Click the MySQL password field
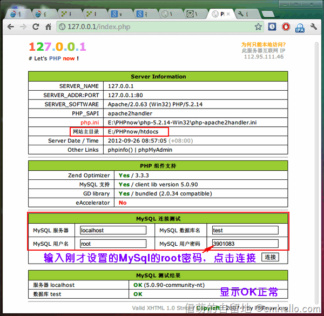Screen dimensions: 324x316 pyautogui.click(x=245, y=244)
